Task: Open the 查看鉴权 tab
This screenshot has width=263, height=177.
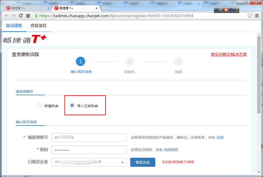Action: pyautogui.click(x=38, y=26)
